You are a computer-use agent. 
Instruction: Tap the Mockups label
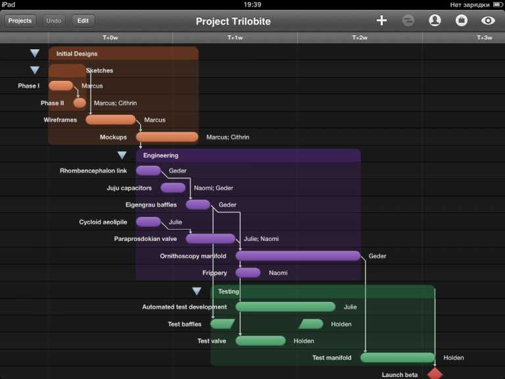coord(113,137)
